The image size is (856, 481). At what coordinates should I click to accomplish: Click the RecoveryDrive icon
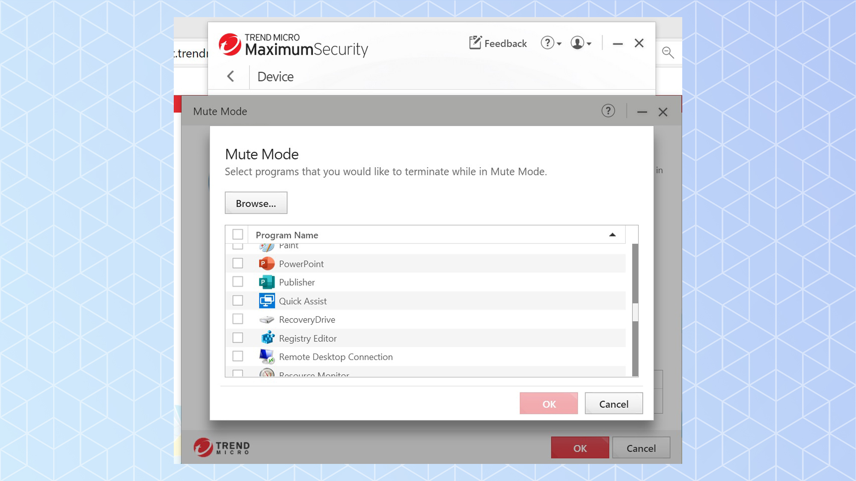(266, 319)
